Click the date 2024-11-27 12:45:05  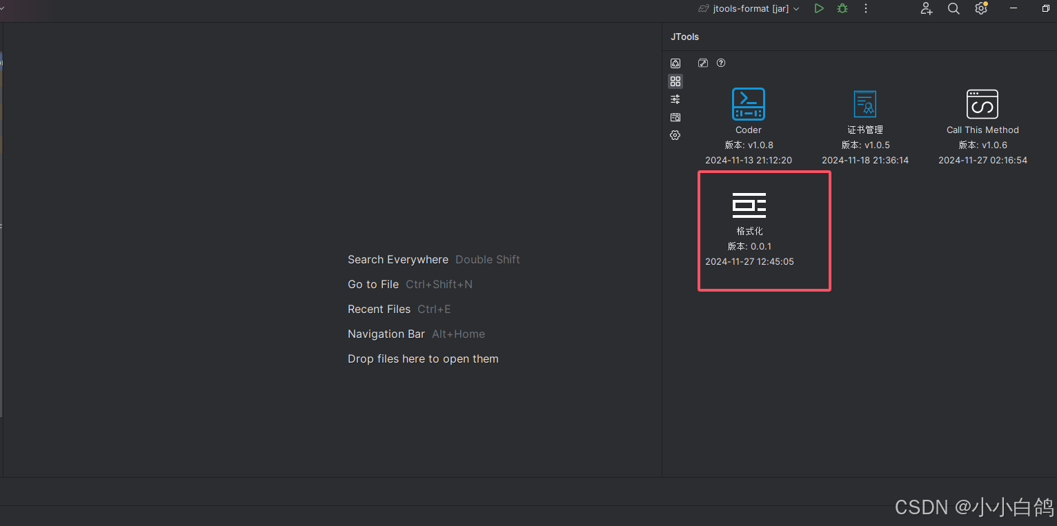tap(749, 261)
